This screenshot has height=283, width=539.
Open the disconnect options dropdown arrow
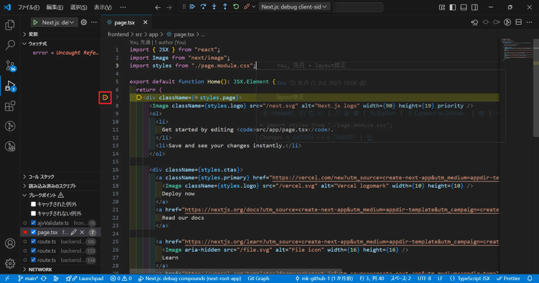pos(254,7)
